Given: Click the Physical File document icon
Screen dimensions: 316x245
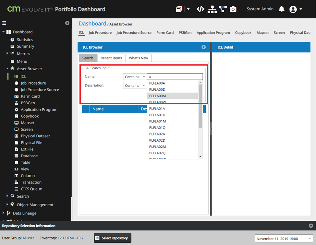Looking at the screenshot, I should click(16, 143).
